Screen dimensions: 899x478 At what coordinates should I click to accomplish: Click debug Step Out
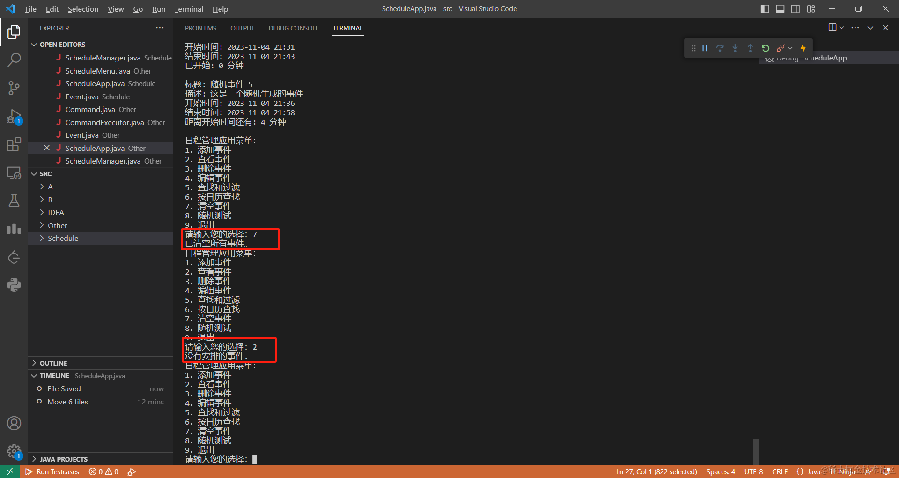tap(750, 48)
